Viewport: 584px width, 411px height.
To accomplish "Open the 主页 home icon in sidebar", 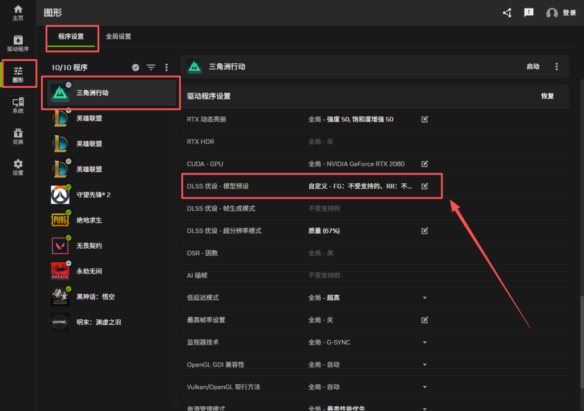I will point(18,13).
